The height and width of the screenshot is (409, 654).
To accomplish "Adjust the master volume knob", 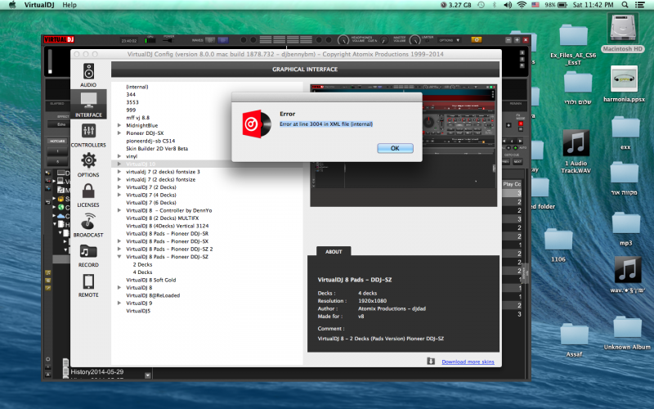I will (414, 40).
